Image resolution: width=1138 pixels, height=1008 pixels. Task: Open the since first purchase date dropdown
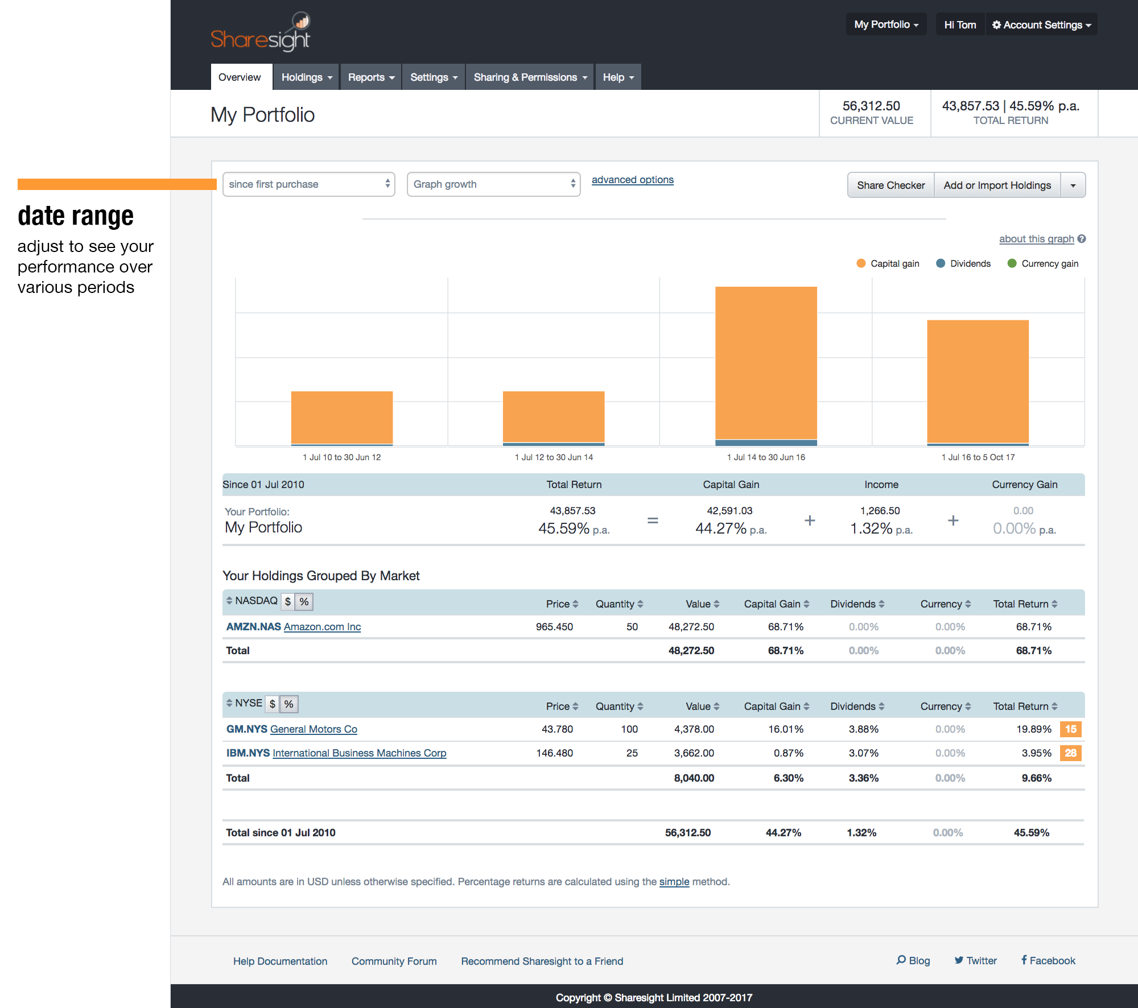pyautogui.click(x=308, y=184)
